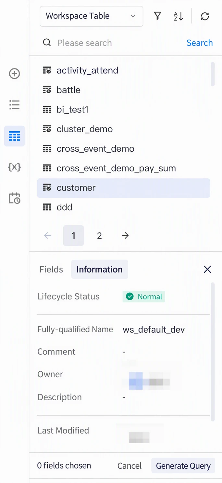Switch to the Fields tab

tap(51, 269)
